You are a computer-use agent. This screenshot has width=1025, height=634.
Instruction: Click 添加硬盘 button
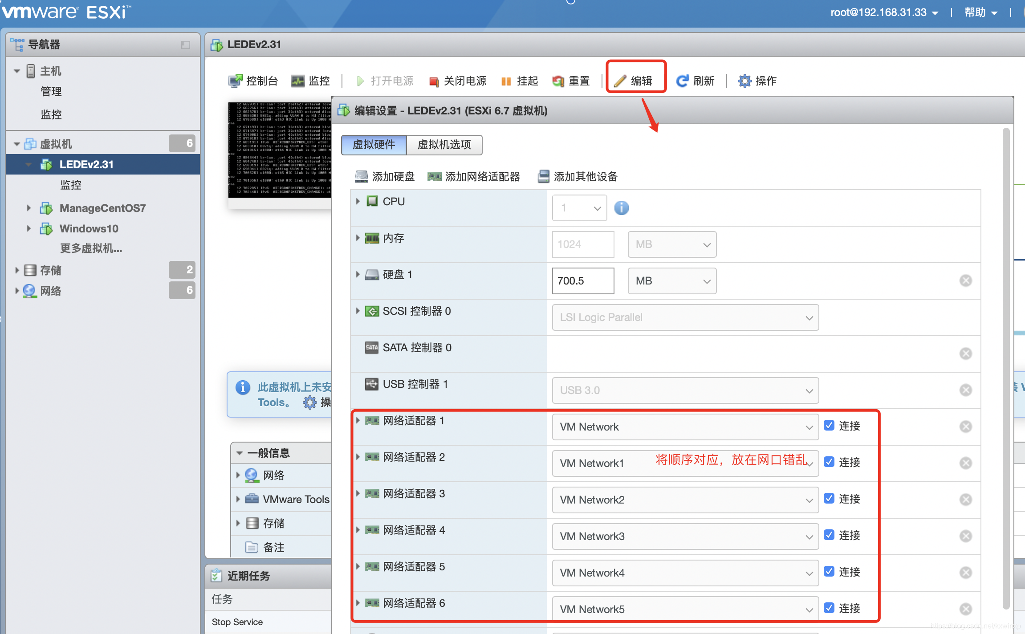(384, 175)
